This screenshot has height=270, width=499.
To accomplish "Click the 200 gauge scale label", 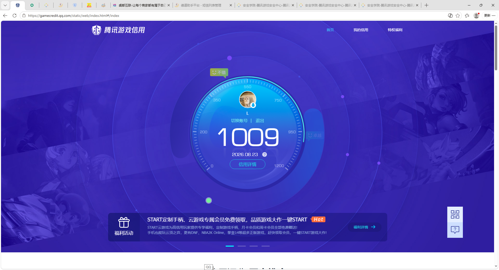I will [x=203, y=132].
